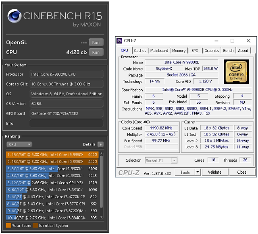Click the Code Name Skylake-X value
The height and width of the screenshot is (234, 258).
coord(164,69)
